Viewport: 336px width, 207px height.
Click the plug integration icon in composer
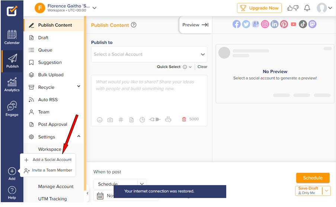tap(155, 119)
